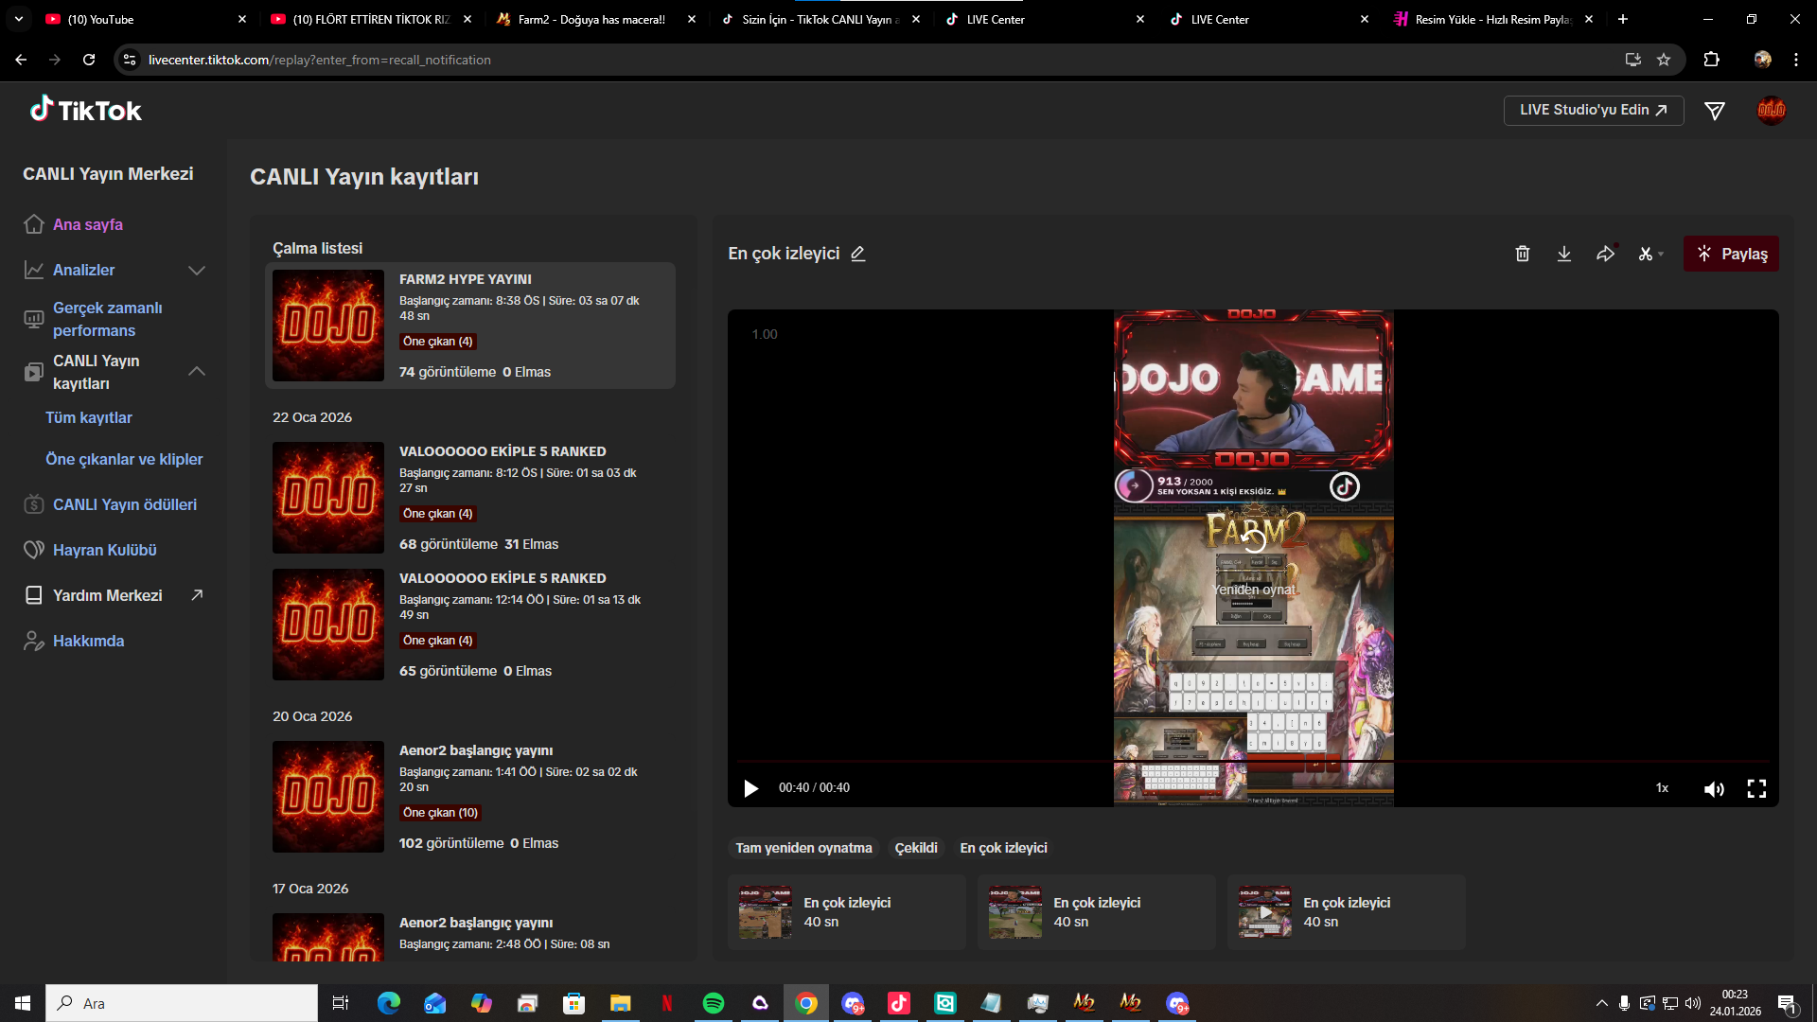Mute the video volume
This screenshot has height=1022, width=1817.
pos(1714,788)
